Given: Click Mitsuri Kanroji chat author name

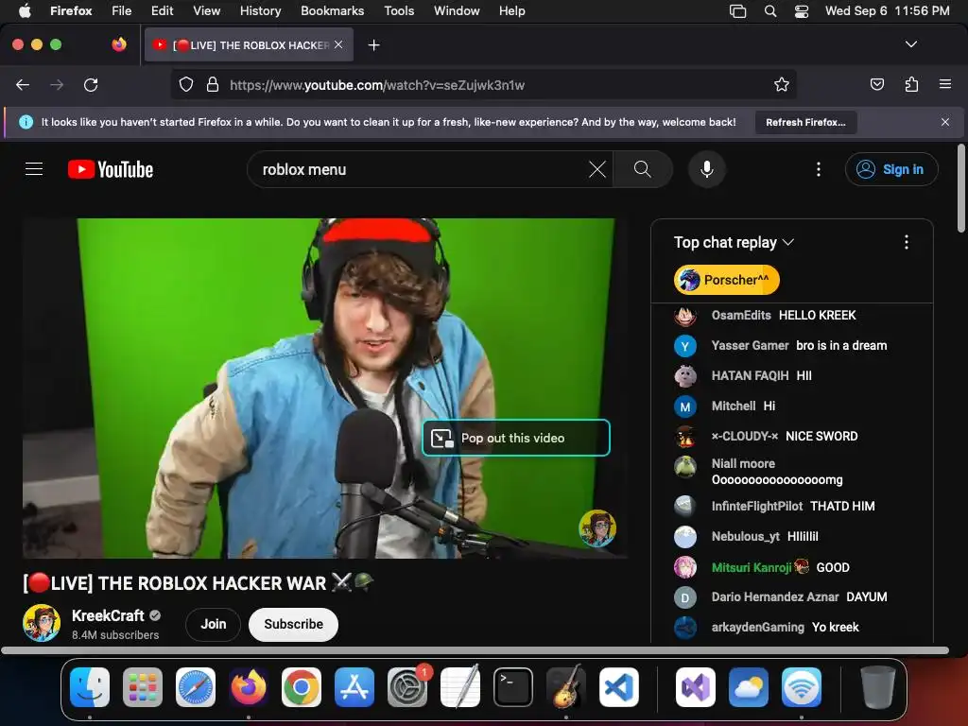Looking at the screenshot, I should coord(752,567).
